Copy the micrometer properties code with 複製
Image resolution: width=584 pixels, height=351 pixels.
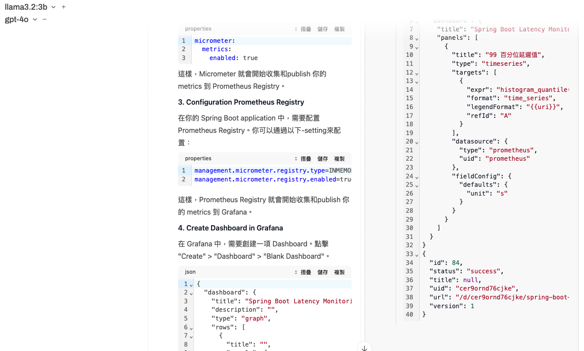click(339, 29)
